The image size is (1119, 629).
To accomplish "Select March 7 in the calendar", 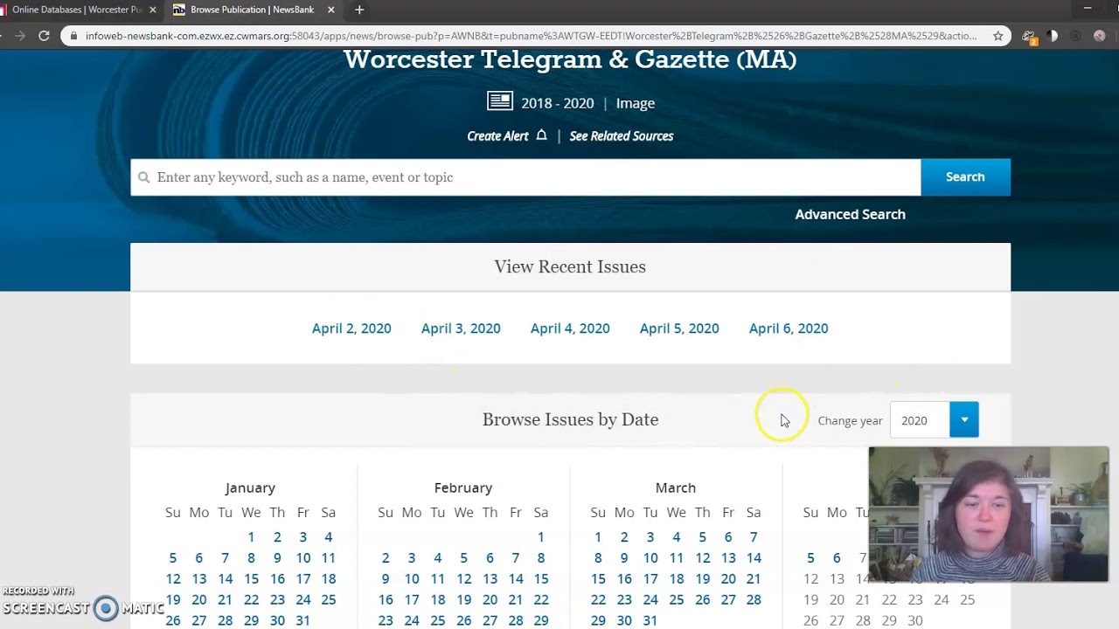I will [x=754, y=537].
